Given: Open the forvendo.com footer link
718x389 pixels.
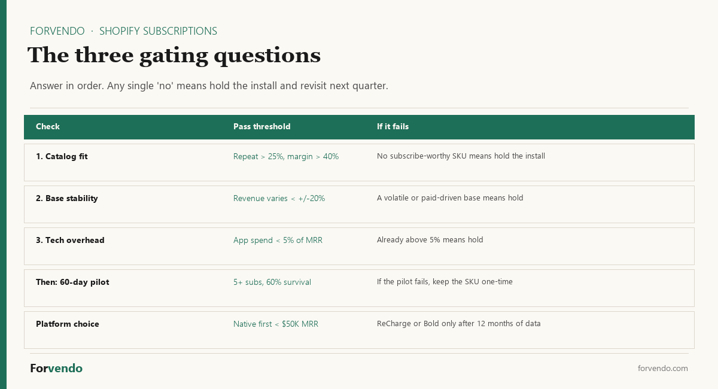Looking at the screenshot, I should point(663,369).
